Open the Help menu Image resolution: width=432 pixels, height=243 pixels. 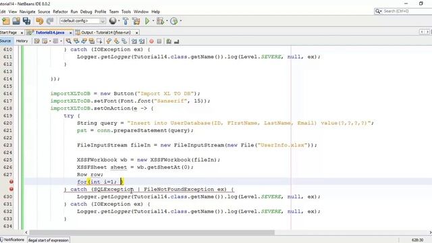156,11
